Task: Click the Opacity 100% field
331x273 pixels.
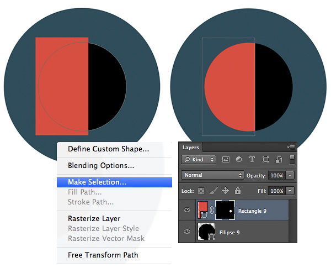Action: [277, 175]
